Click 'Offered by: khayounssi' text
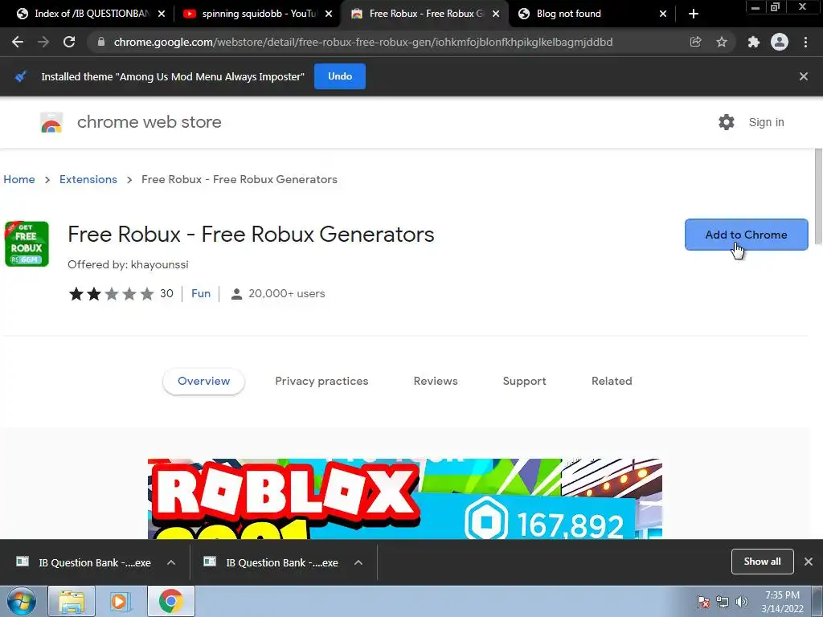Screen dimensions: 823x617 tap(128, 264)
